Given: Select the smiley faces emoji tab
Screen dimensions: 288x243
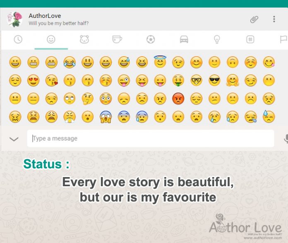Looking at the screenshot, I should point(51,39).
